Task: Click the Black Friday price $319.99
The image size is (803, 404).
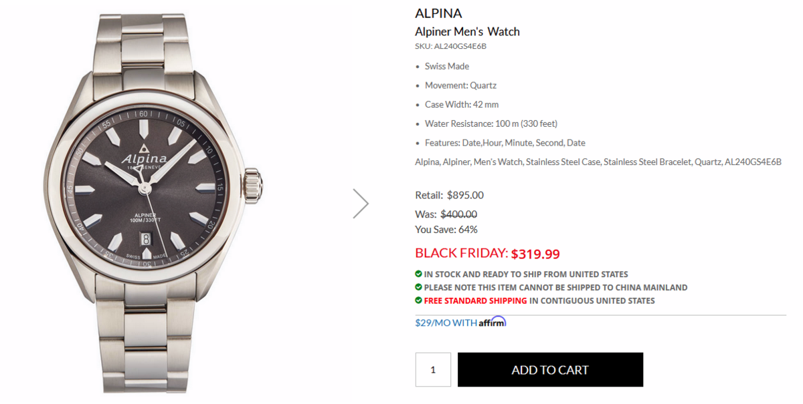Action: (535, 254)
